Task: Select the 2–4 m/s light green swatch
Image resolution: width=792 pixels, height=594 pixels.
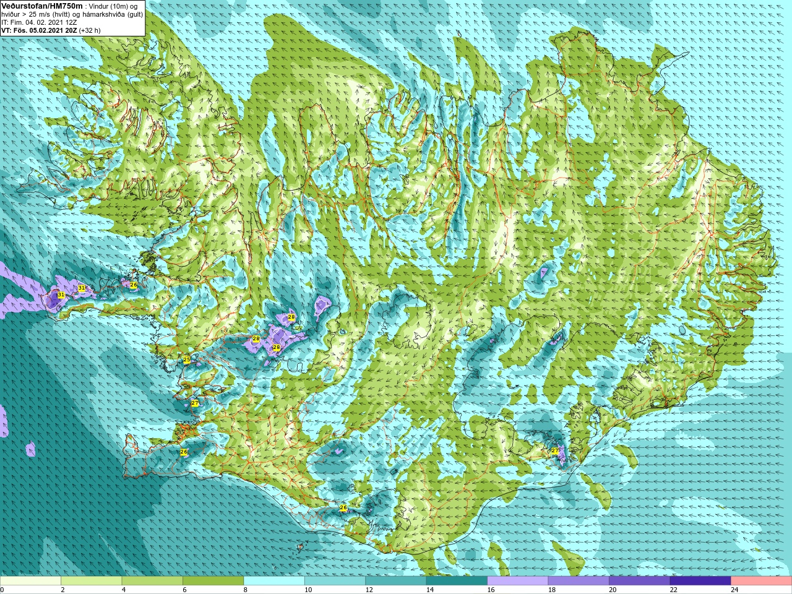Action: (x=92, y=581)
